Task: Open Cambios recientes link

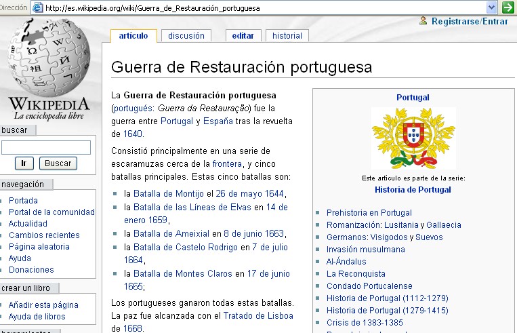Action: click(x=44, y=235)
